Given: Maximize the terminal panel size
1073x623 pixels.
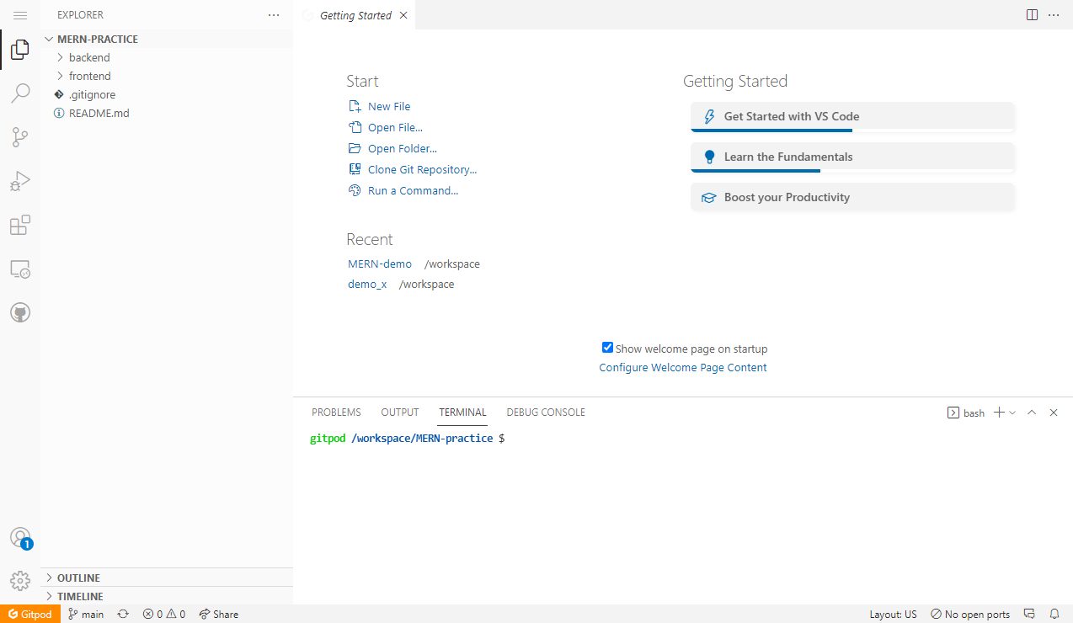Looking at the screenshot, I should [1032, 413].
